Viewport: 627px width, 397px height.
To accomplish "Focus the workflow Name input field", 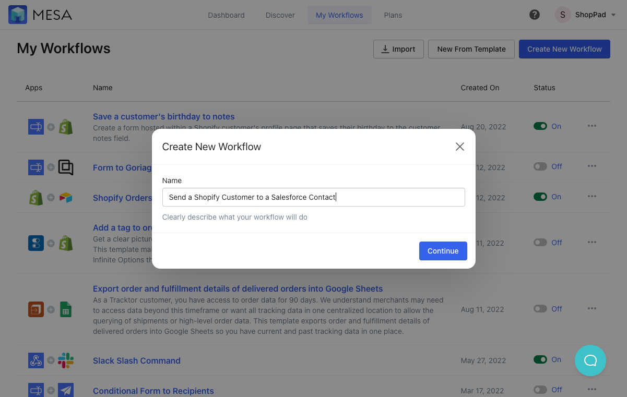I will [313, 197].
